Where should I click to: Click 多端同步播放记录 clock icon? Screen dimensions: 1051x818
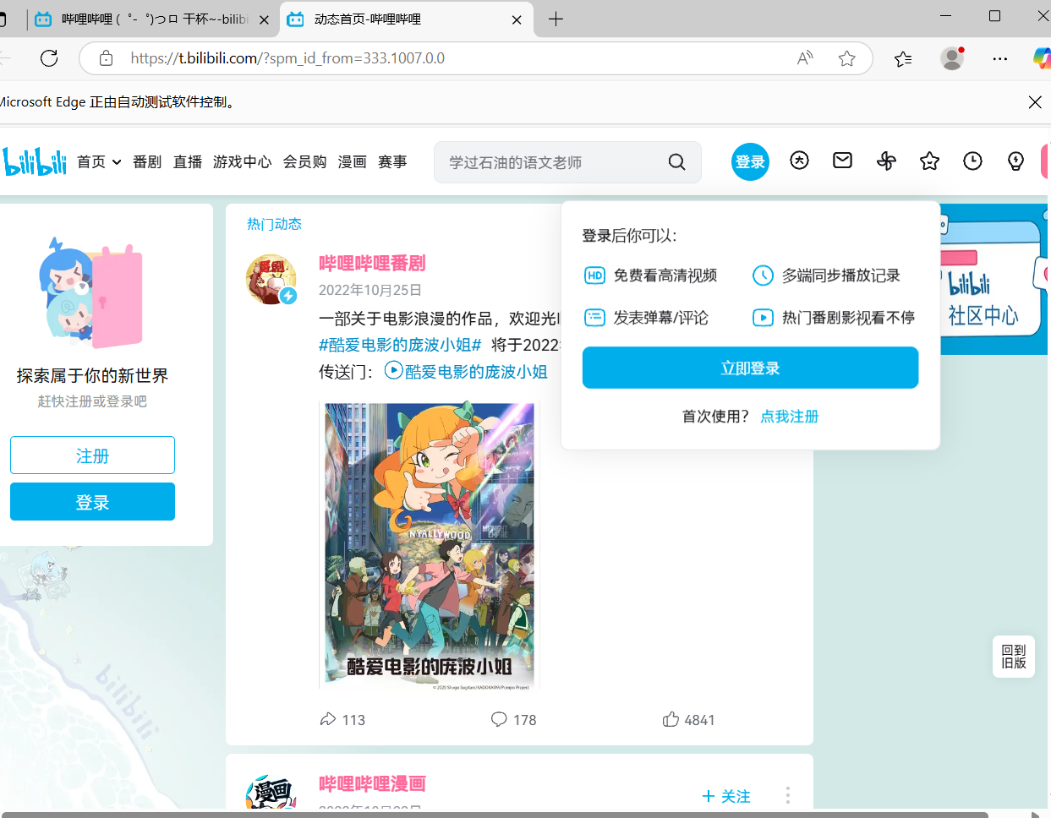(763, 275)
